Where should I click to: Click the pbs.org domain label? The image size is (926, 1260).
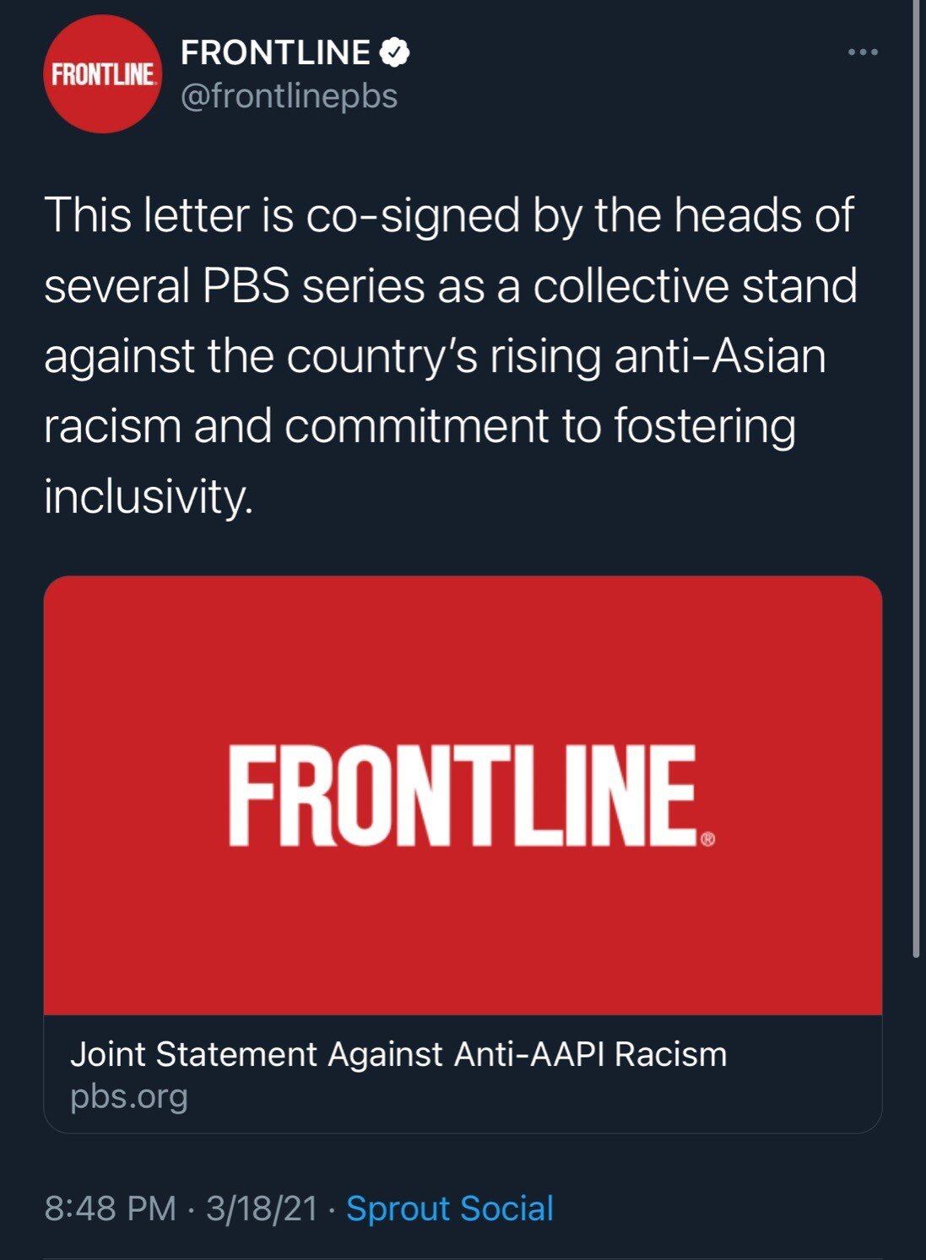click(x=129, y=1096)
